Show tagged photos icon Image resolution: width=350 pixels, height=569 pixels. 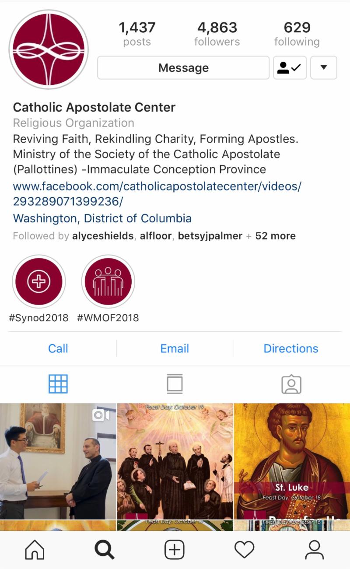291,384
